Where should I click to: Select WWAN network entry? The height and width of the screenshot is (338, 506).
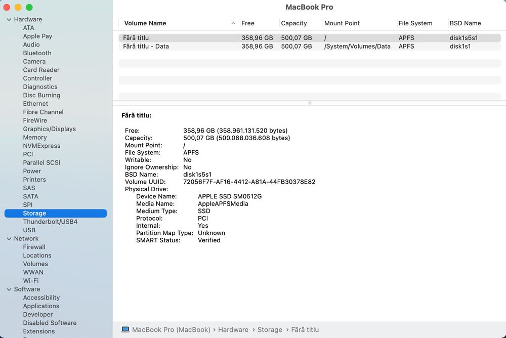(33, 272)
